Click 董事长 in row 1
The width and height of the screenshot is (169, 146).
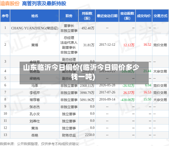[x=69, y=26]
